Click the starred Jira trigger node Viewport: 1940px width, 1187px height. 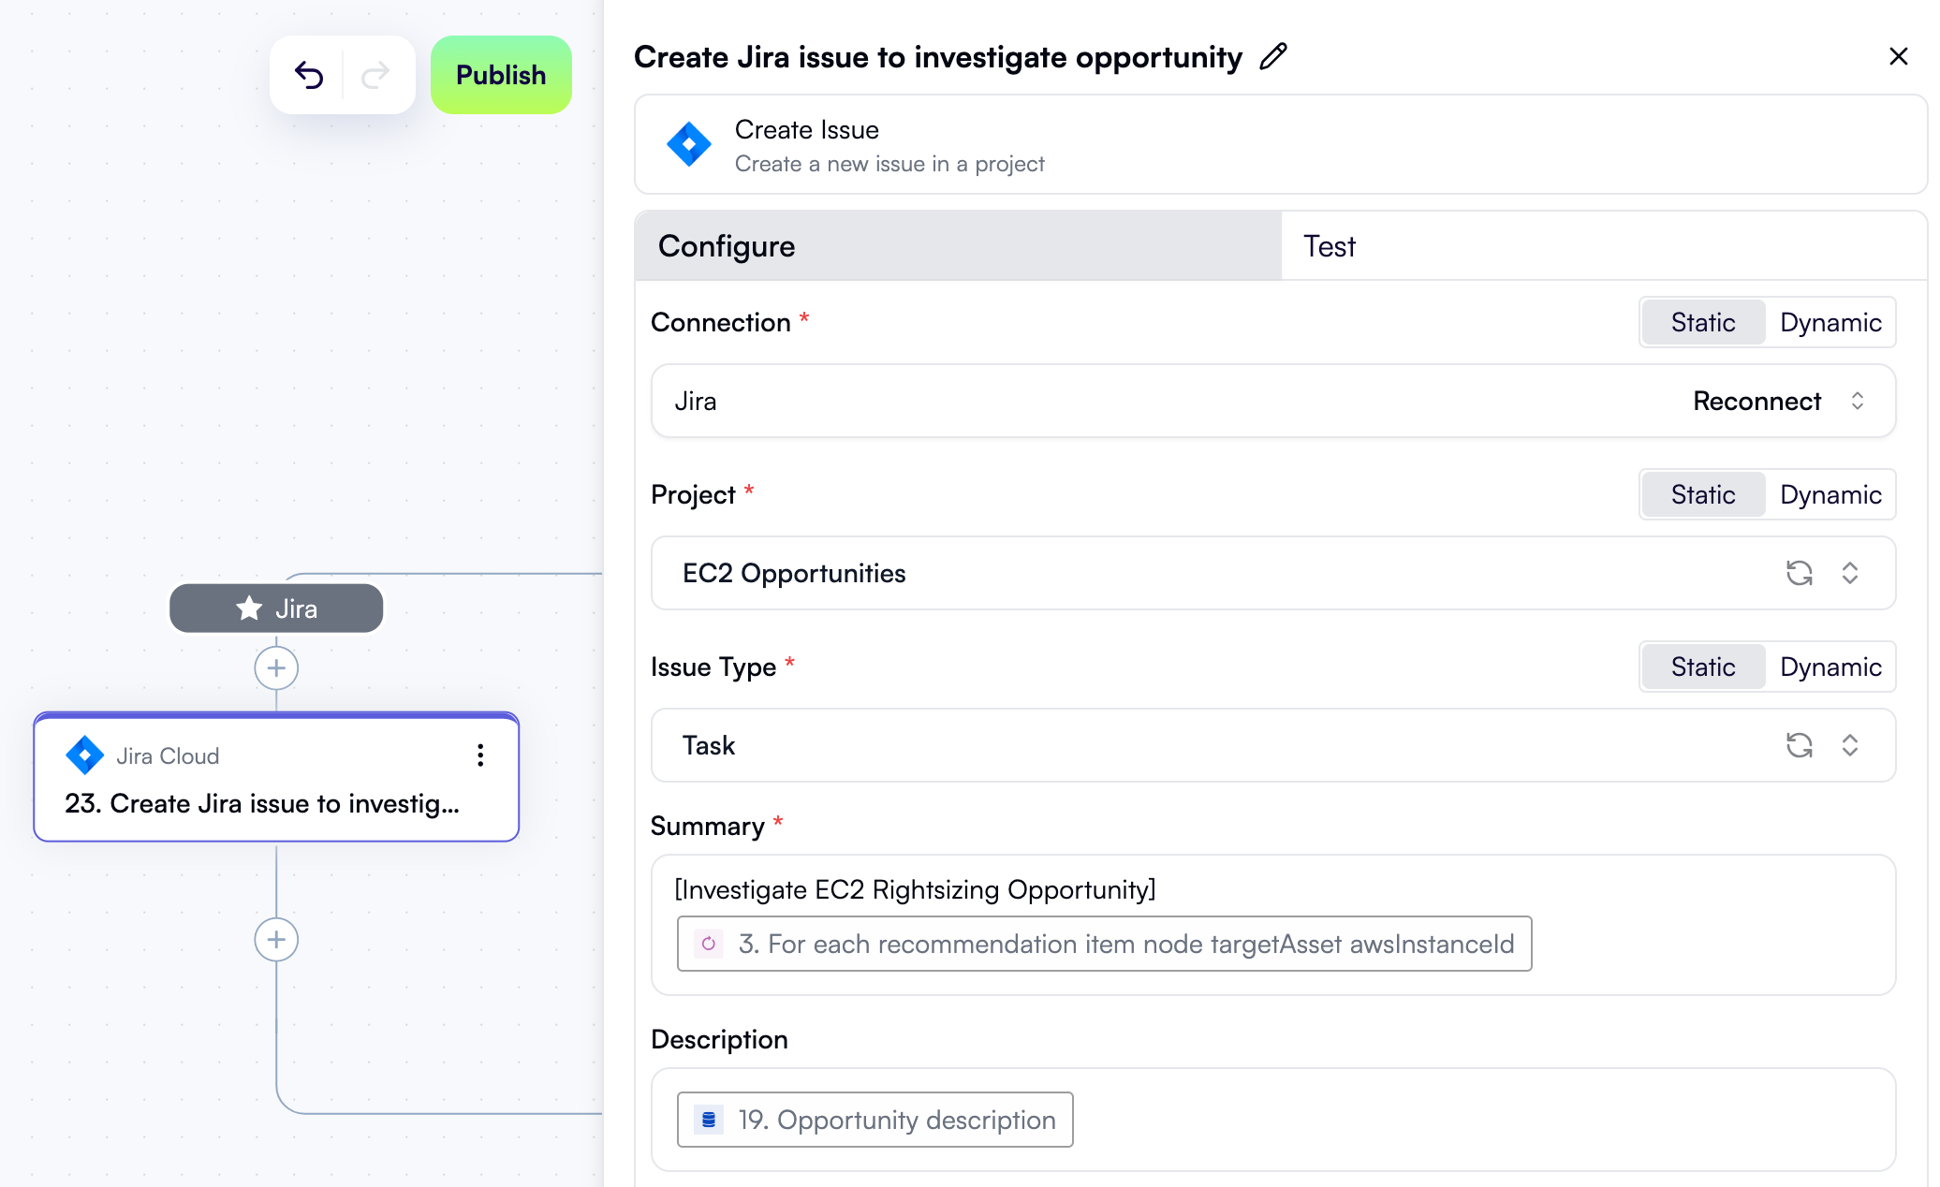click(x=276, y=608)
